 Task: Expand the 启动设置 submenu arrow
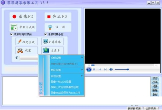coord(82,76)
